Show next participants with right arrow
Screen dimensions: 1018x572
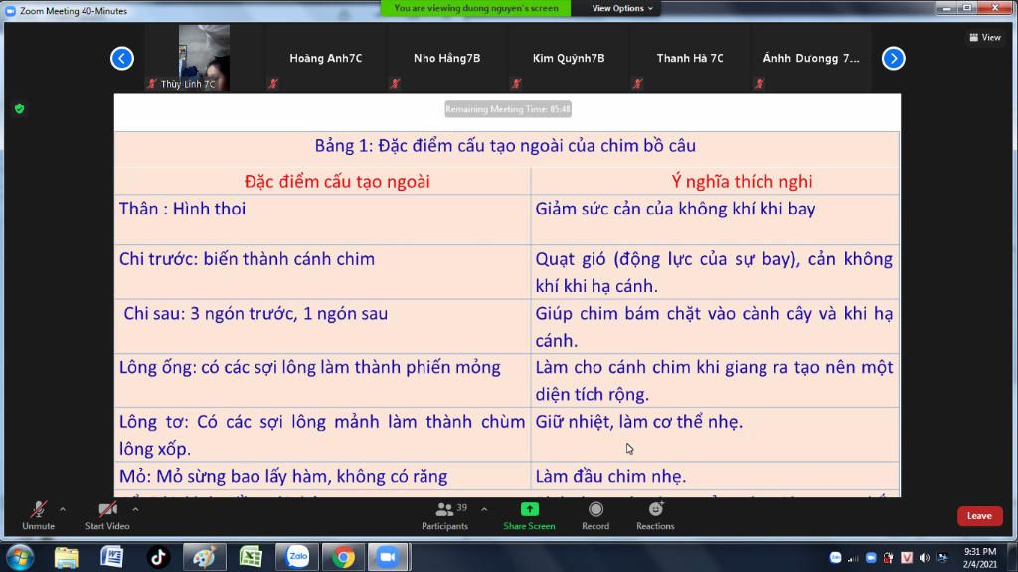click(894, 58)
